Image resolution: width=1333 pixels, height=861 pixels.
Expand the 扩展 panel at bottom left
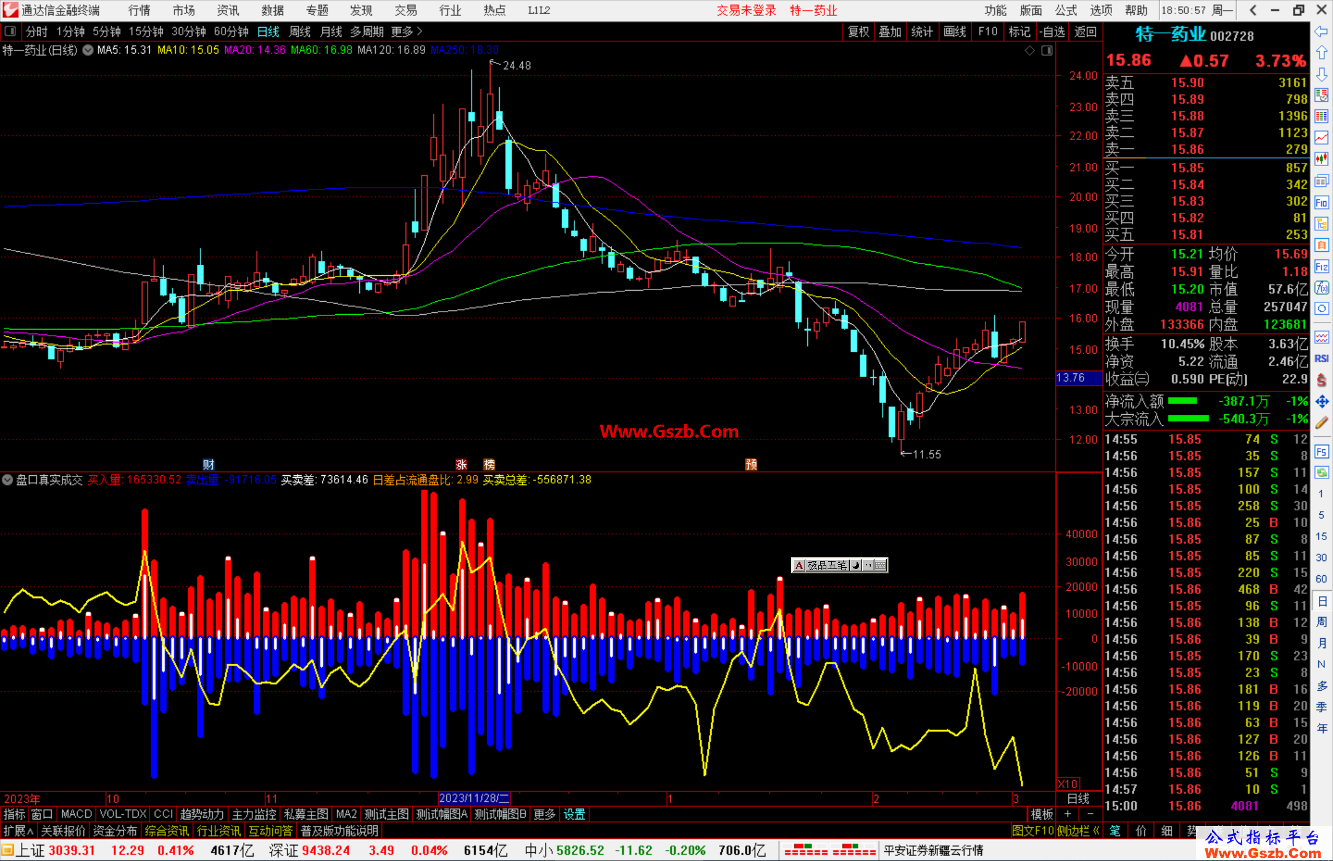coord(19,831)
